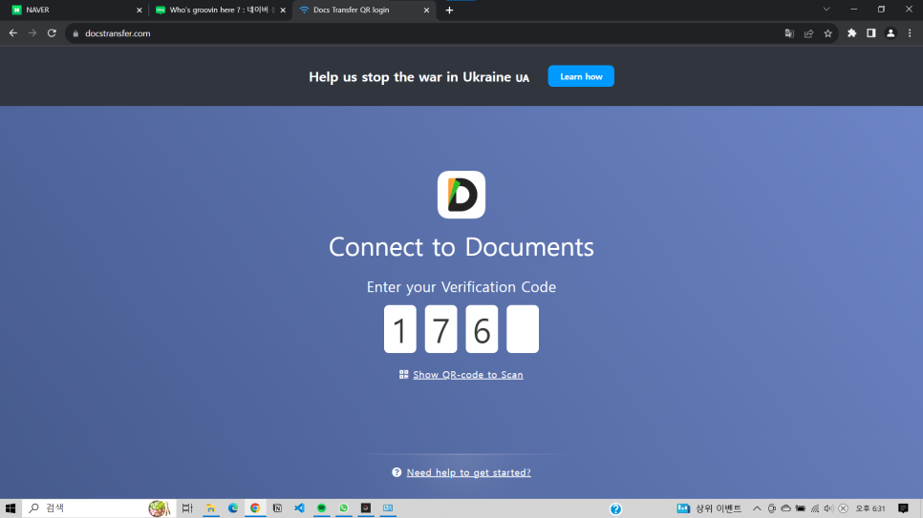This screenshot has height=518, width=923.
Task: Select second verification digit box showing 7
Action: tap(440, 329)
